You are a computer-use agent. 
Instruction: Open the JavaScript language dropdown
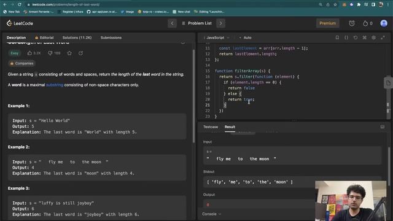pos(217,37)
